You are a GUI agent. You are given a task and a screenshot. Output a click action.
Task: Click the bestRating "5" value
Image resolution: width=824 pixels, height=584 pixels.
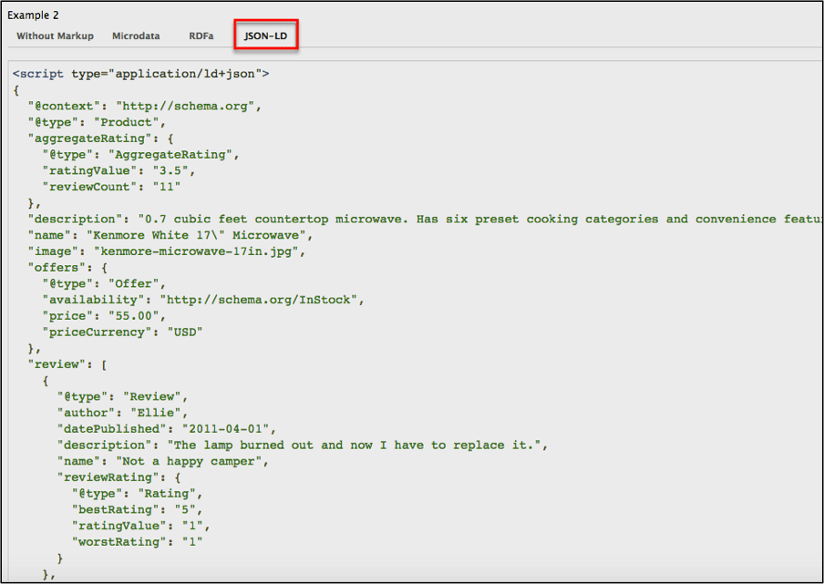tap(187, 509)
